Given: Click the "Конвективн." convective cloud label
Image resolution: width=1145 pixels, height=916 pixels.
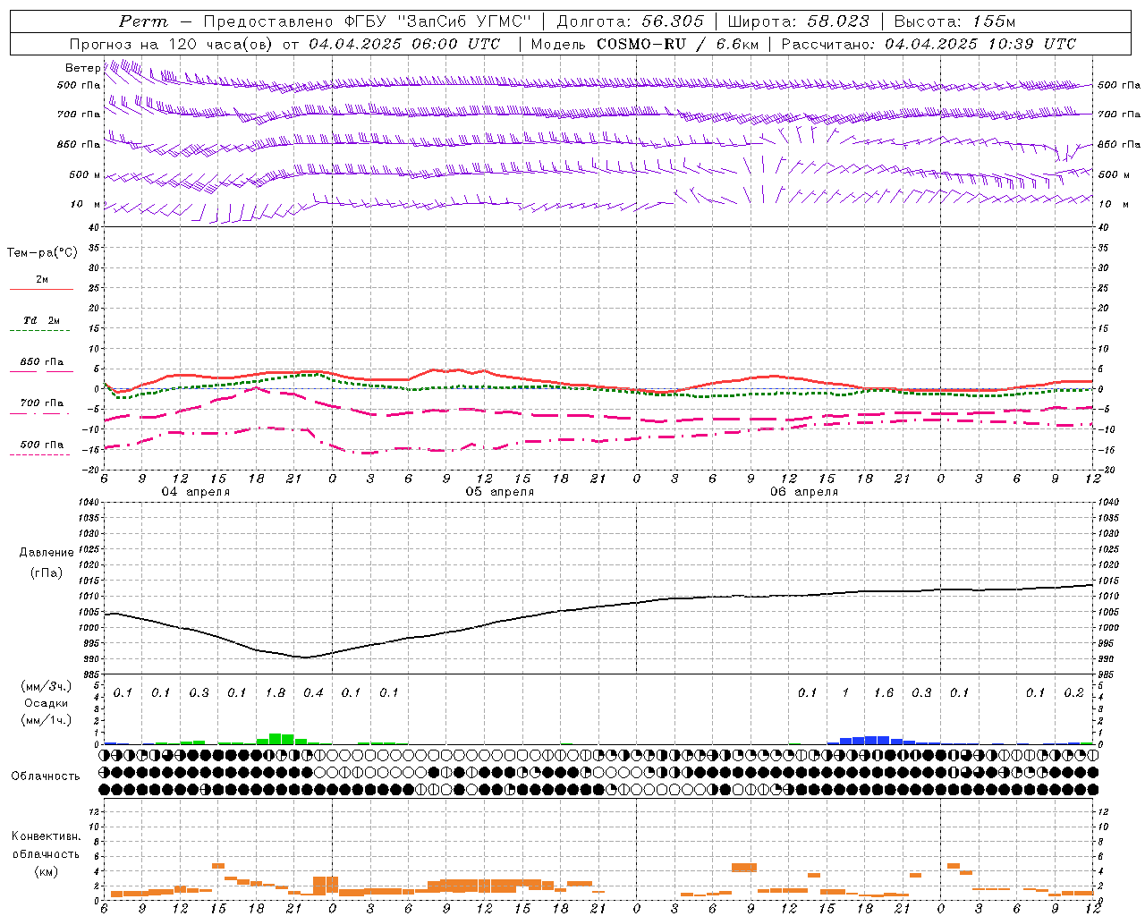Looking at the screenshot, I should pos(46,836).
